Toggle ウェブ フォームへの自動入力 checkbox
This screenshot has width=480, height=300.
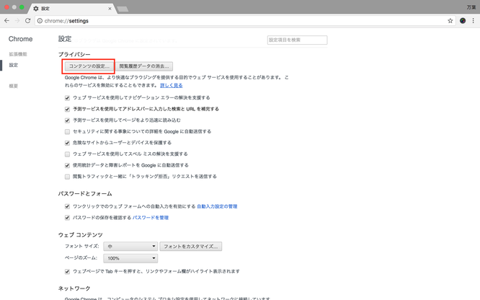click(x=67, y=206)
